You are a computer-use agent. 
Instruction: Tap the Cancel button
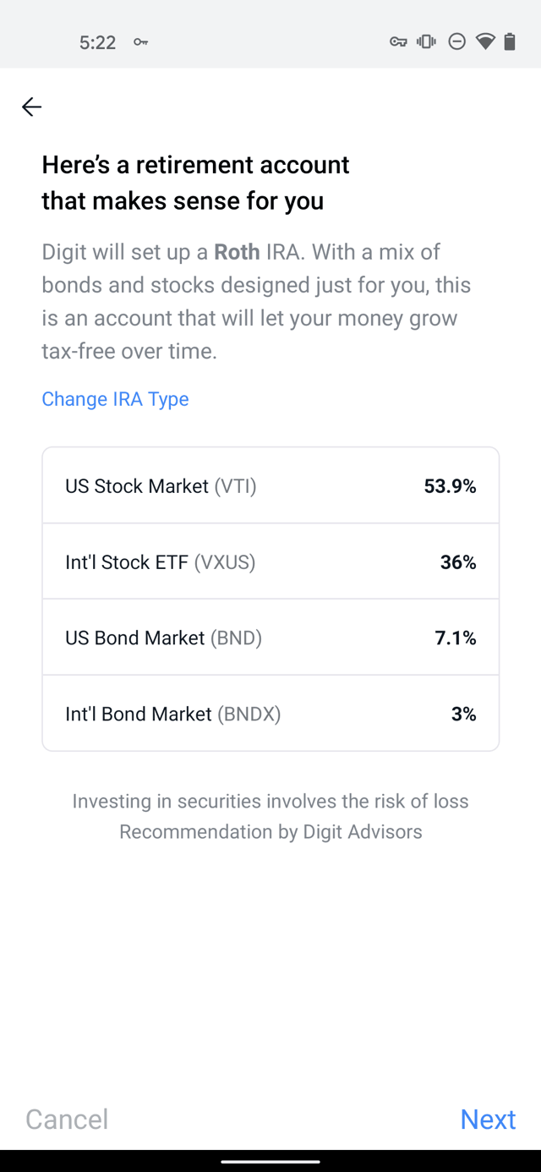(x=67, y=1119)
